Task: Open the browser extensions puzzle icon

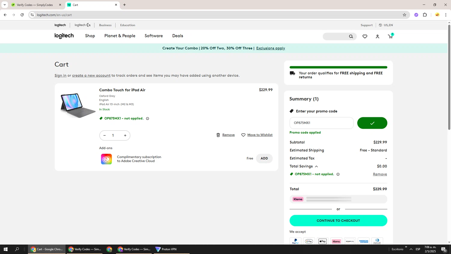Action: [x=425, y=15]
